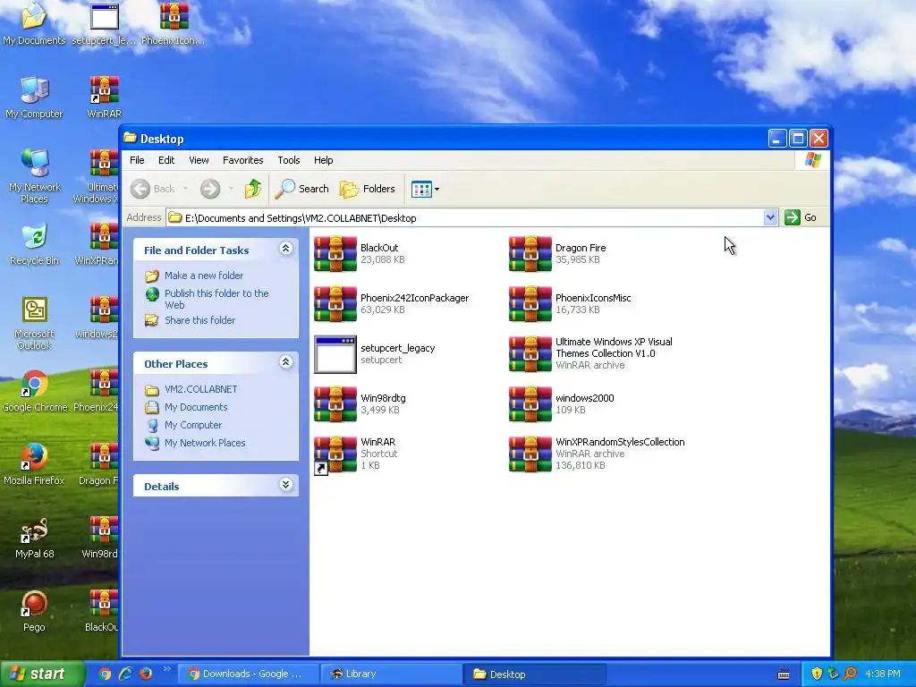Select the PhoenixIconsMisc archive icon
Viewport: 916px width, 687px height.
pyautogui.click(x=530, y=304)
